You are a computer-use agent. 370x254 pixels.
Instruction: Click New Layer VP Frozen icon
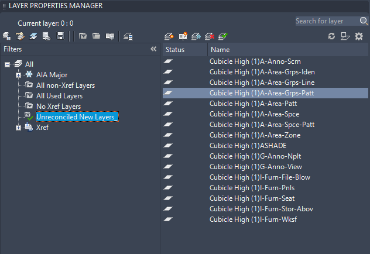coord(196,36)
